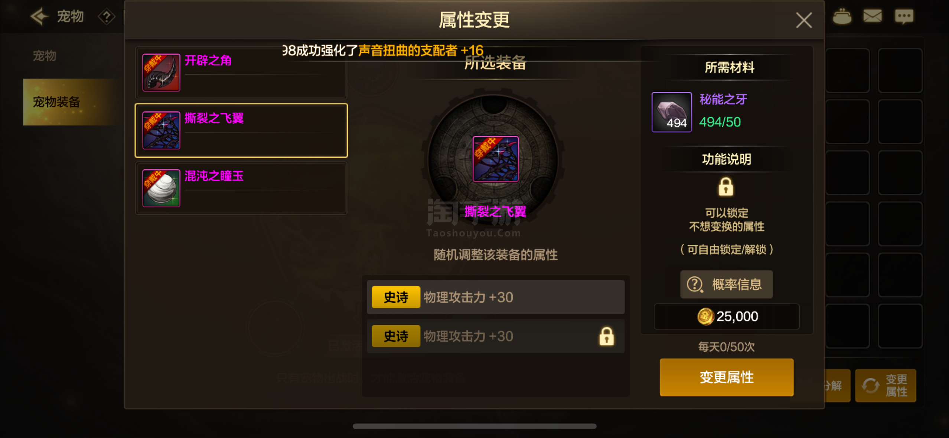949x438 pixels.
Task: Close the 属性变更 dialog
Action: pos(804,20)
